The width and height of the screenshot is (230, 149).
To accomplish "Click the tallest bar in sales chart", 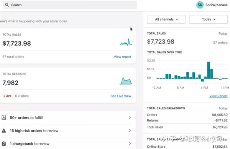I will (208, 70).
